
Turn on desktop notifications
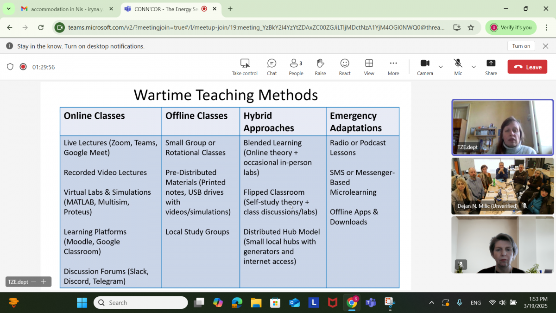click(x=521, y=46)
